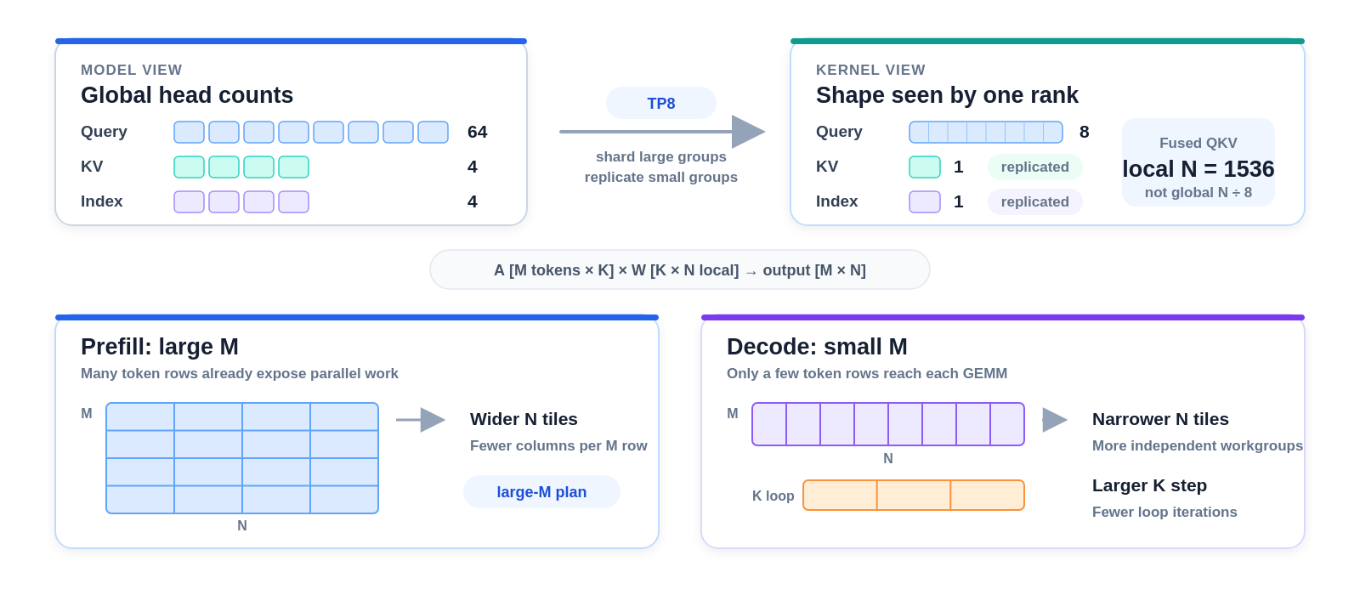Click the purple M row strip in Decode card

[x=888, y=424]
